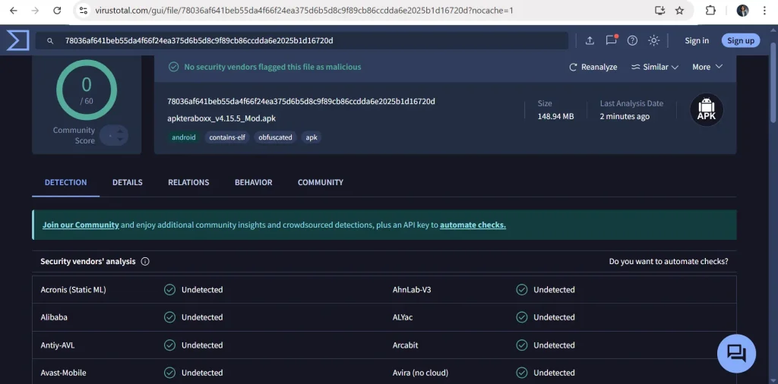
Task: Switch to the BEHAVIOR tab
Action: coord(254,182)
